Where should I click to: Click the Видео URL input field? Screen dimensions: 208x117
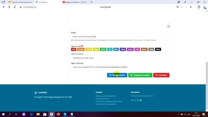[120, 36]
